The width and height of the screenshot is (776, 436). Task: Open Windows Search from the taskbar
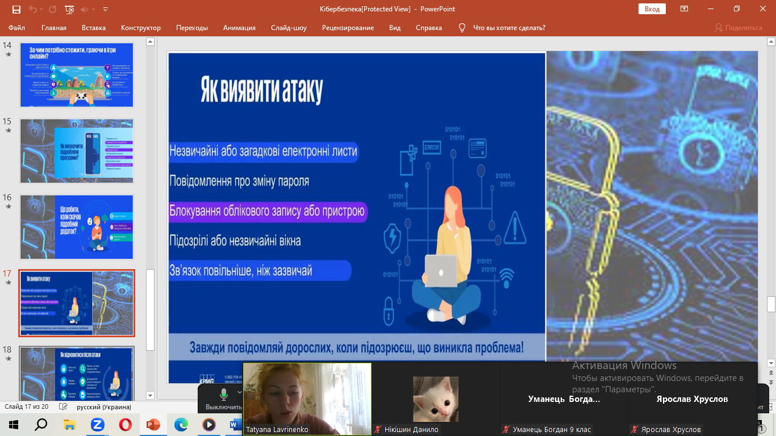41,424
